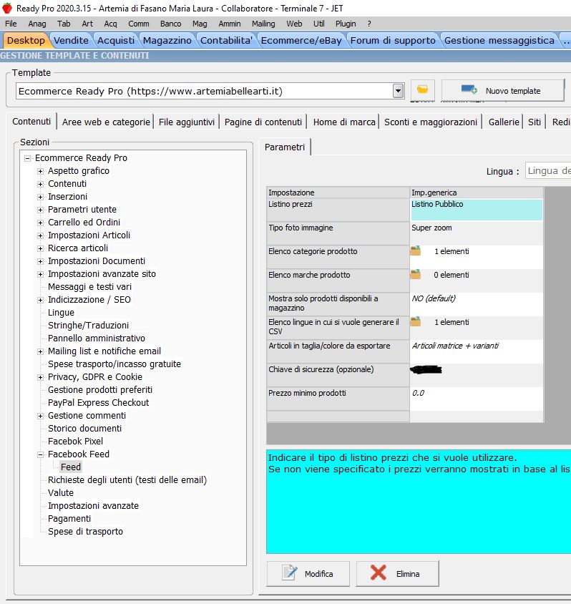
Task: Open the Anag menu
Action: coord(37,24)
